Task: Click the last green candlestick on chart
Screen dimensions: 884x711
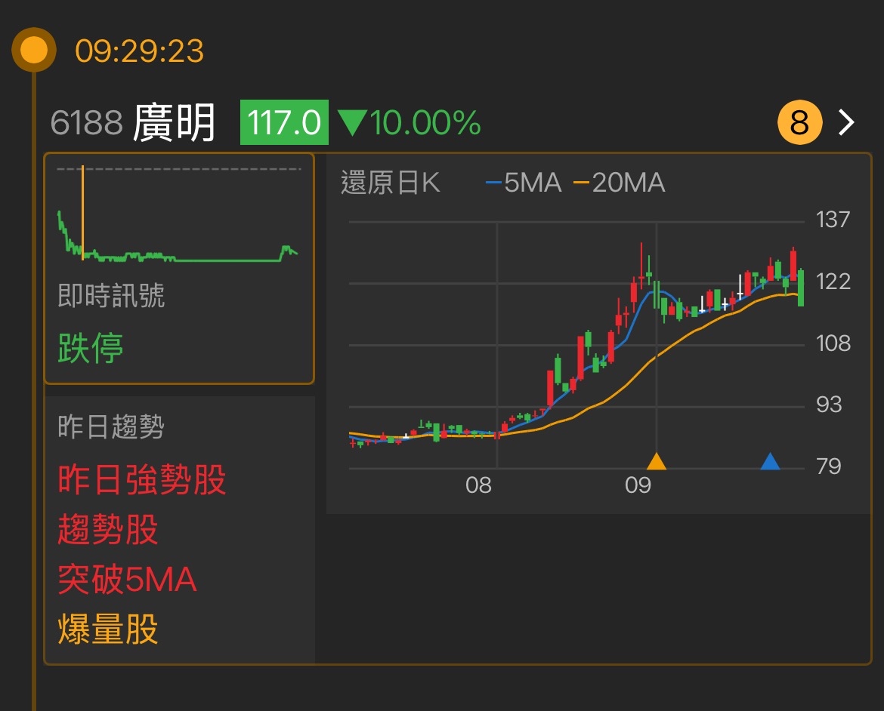Action: click(x=800, y=288)
